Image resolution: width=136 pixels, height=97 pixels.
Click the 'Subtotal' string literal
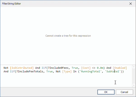click(x=113, y=71)
